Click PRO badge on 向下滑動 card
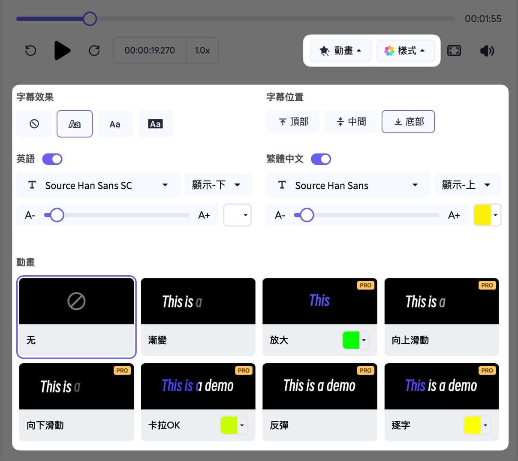Screen dimensions: 518x461 pyautogui.click(x=122, y=371)
